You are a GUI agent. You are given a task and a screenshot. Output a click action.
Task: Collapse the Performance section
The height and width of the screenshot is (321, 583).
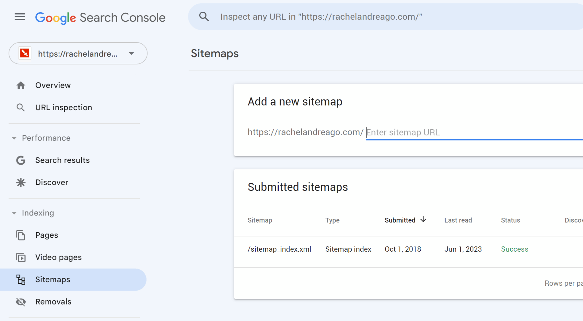(x=14, y=138)
